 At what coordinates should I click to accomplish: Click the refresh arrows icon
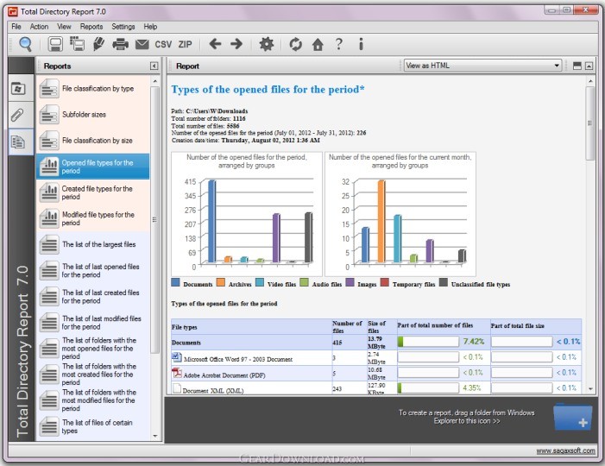point(296,44)
